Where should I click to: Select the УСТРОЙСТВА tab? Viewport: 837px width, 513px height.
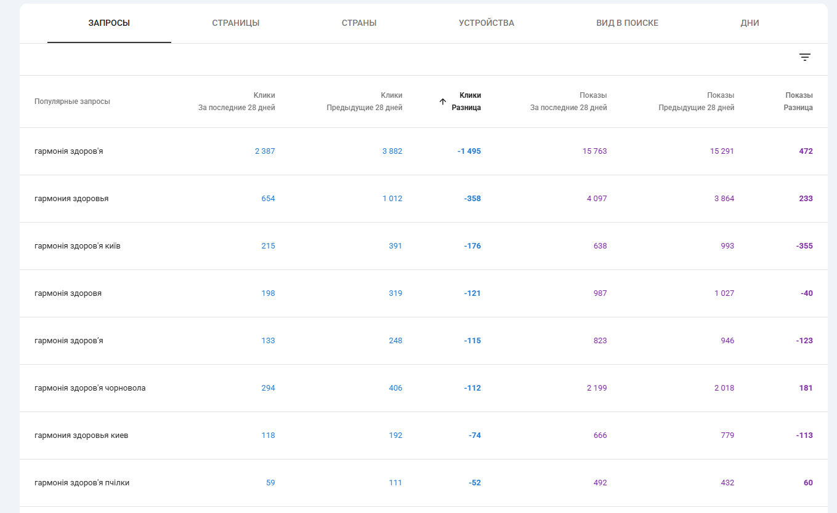point(487,23)
